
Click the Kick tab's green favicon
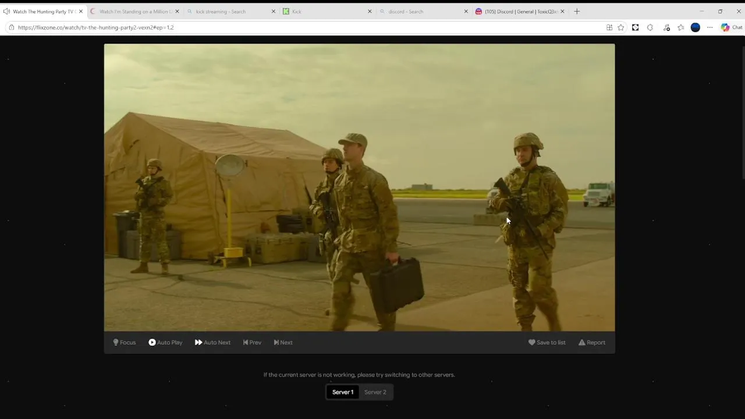point(286,11)
